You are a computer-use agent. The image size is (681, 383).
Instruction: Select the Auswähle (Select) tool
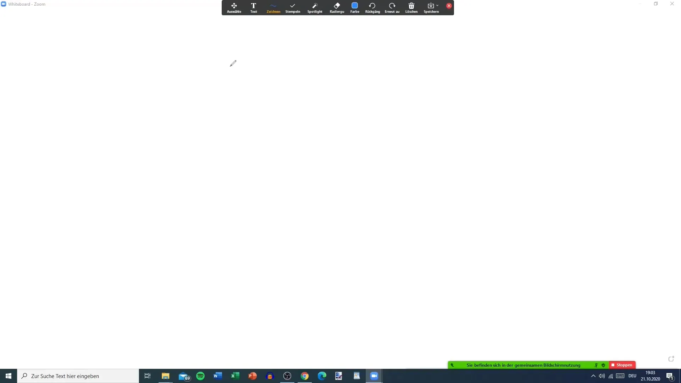[234, 7]
